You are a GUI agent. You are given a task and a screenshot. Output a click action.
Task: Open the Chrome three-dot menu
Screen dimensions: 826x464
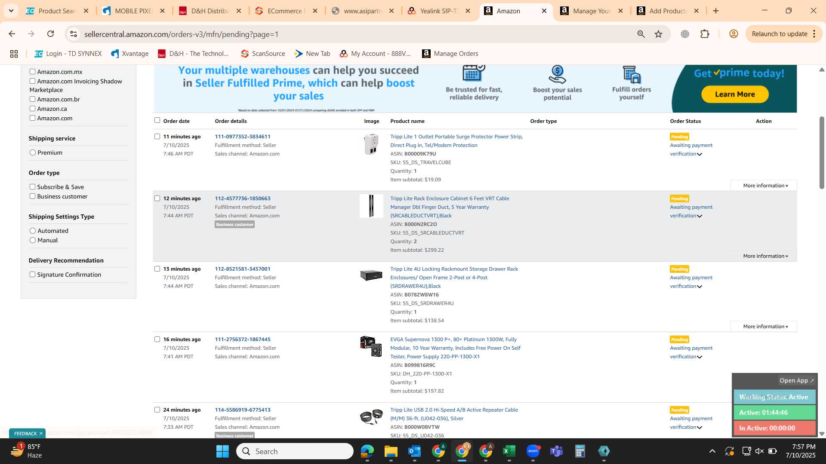pyautogui.click(x=814, y=34)
